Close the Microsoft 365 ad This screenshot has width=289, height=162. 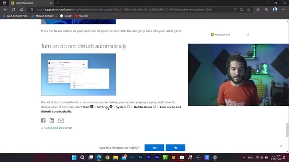pos(248,35)
